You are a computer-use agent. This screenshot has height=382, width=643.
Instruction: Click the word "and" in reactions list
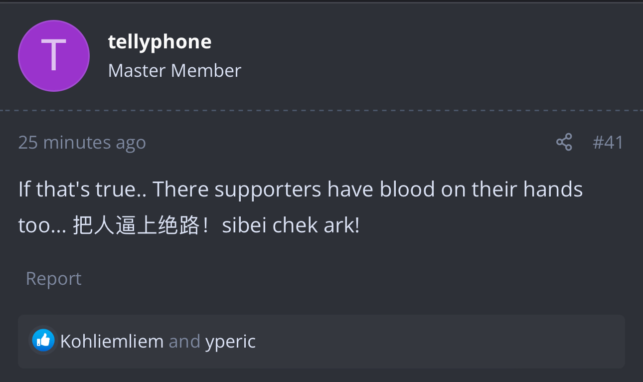coord(184,342)
